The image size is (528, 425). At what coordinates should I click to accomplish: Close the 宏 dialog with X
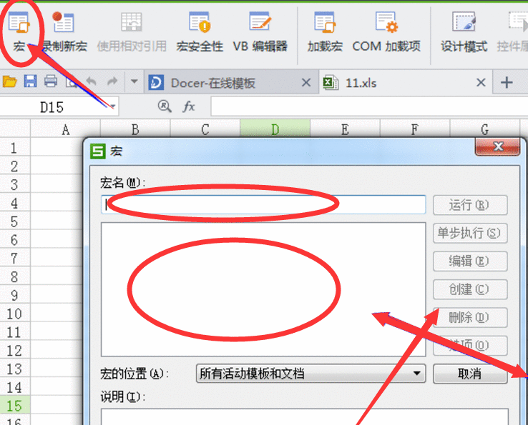coord(498,146)
